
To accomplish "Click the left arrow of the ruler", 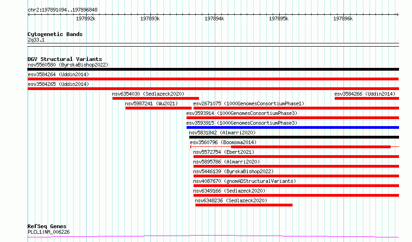I will pyautogui.click(x=29, y=14).
